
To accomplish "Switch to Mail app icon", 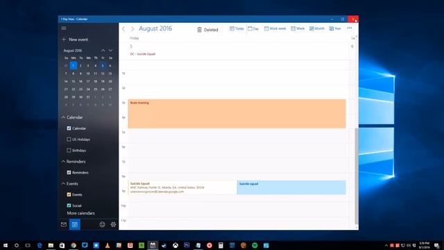I will click(x=64, y=224).
